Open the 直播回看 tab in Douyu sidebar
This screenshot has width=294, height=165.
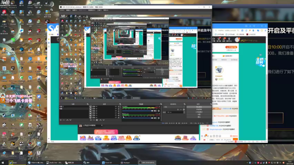228,56
